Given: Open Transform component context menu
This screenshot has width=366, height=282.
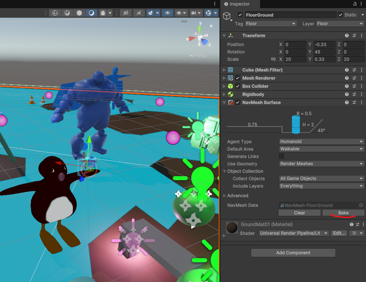Looking at the screenshot, I should click(362, 35).
